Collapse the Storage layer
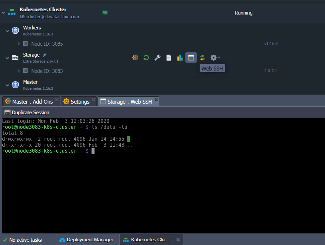Screen dimensions: 325x245 (7, 58)
